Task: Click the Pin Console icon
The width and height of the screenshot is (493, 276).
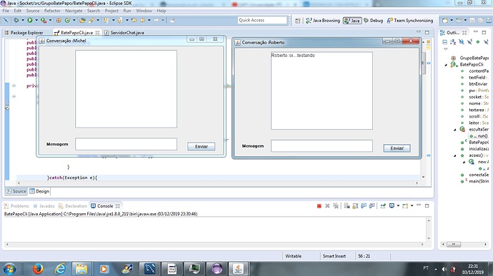Action: point(383,206)
